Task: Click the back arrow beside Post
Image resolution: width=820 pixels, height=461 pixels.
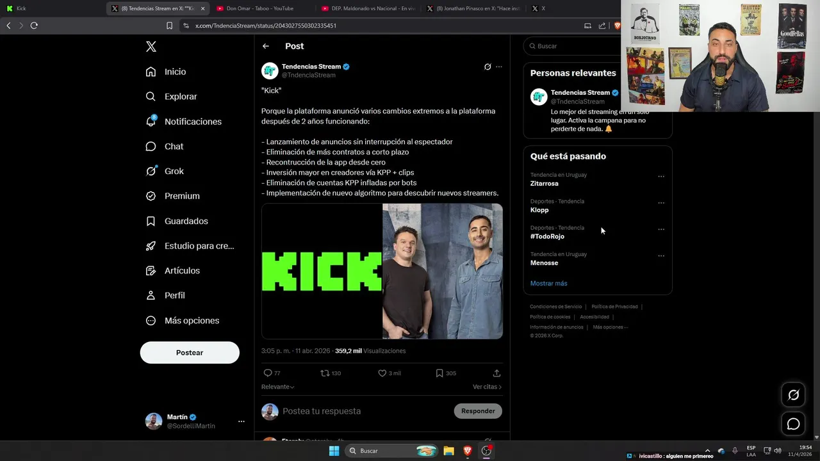Action: [266, 46]
